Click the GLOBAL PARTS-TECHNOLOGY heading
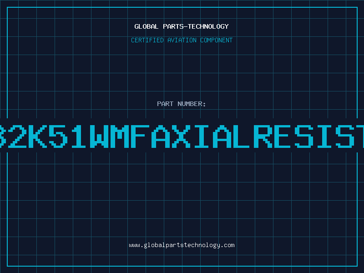 (x=182, y=26)
